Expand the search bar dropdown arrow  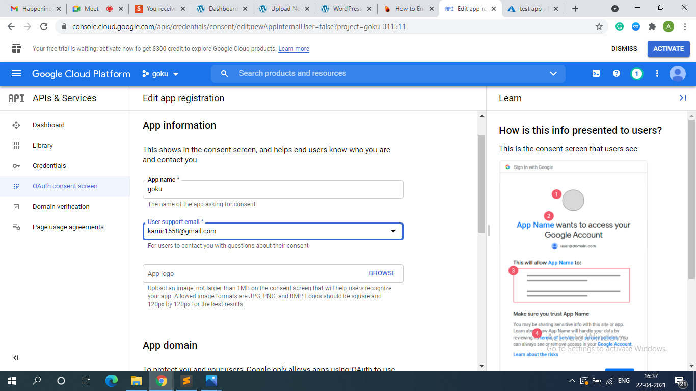coord(553,74)
